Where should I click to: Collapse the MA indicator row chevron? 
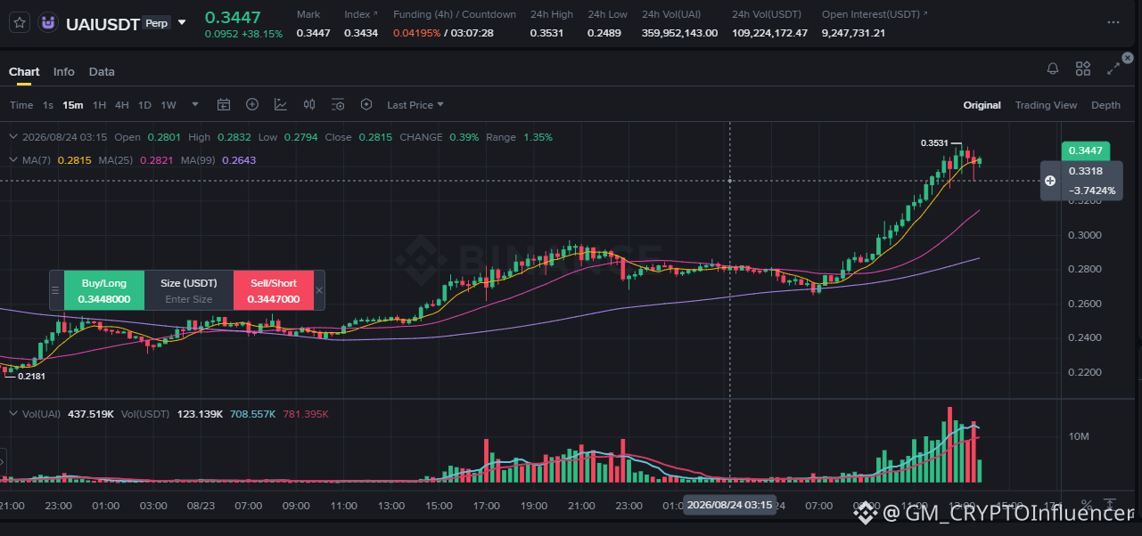(12, 159)
